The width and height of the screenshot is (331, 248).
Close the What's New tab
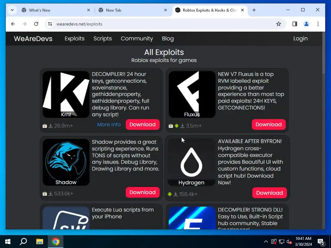(89, 10)
